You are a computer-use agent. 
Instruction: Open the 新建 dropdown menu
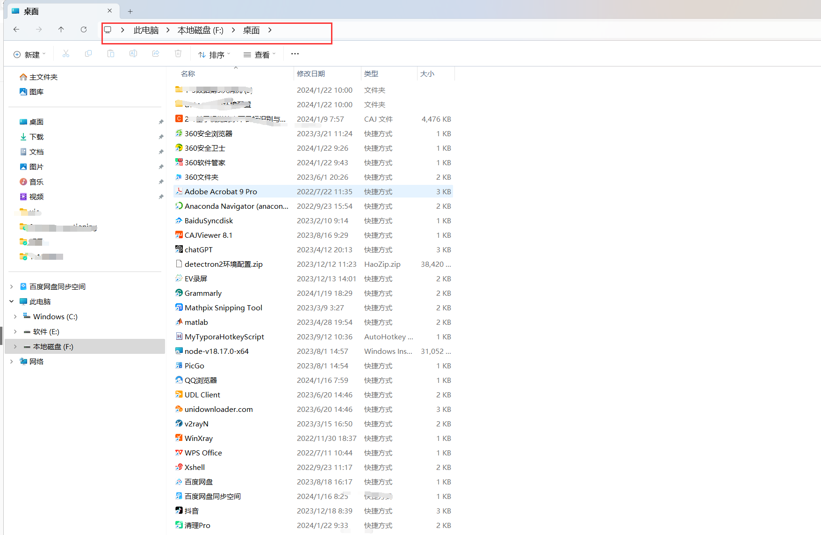tap(29, 55)
